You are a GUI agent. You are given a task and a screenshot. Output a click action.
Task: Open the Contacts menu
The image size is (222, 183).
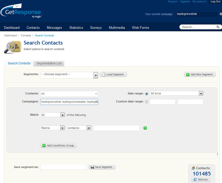point(33,28)
